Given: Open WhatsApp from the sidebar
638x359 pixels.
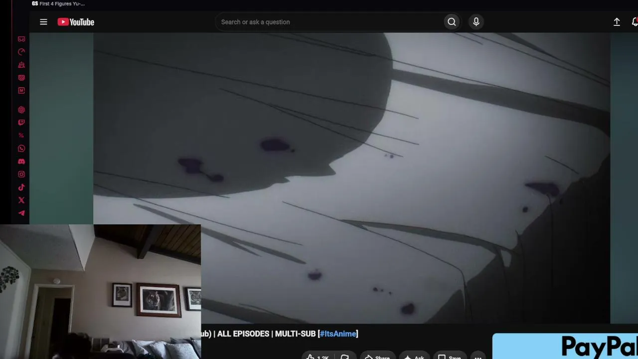Looking at the screenshot, I should (21, 149).
